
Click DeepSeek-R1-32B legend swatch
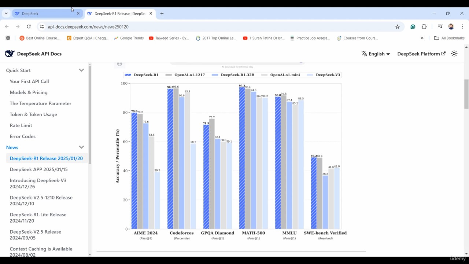(x=215, y=75)
